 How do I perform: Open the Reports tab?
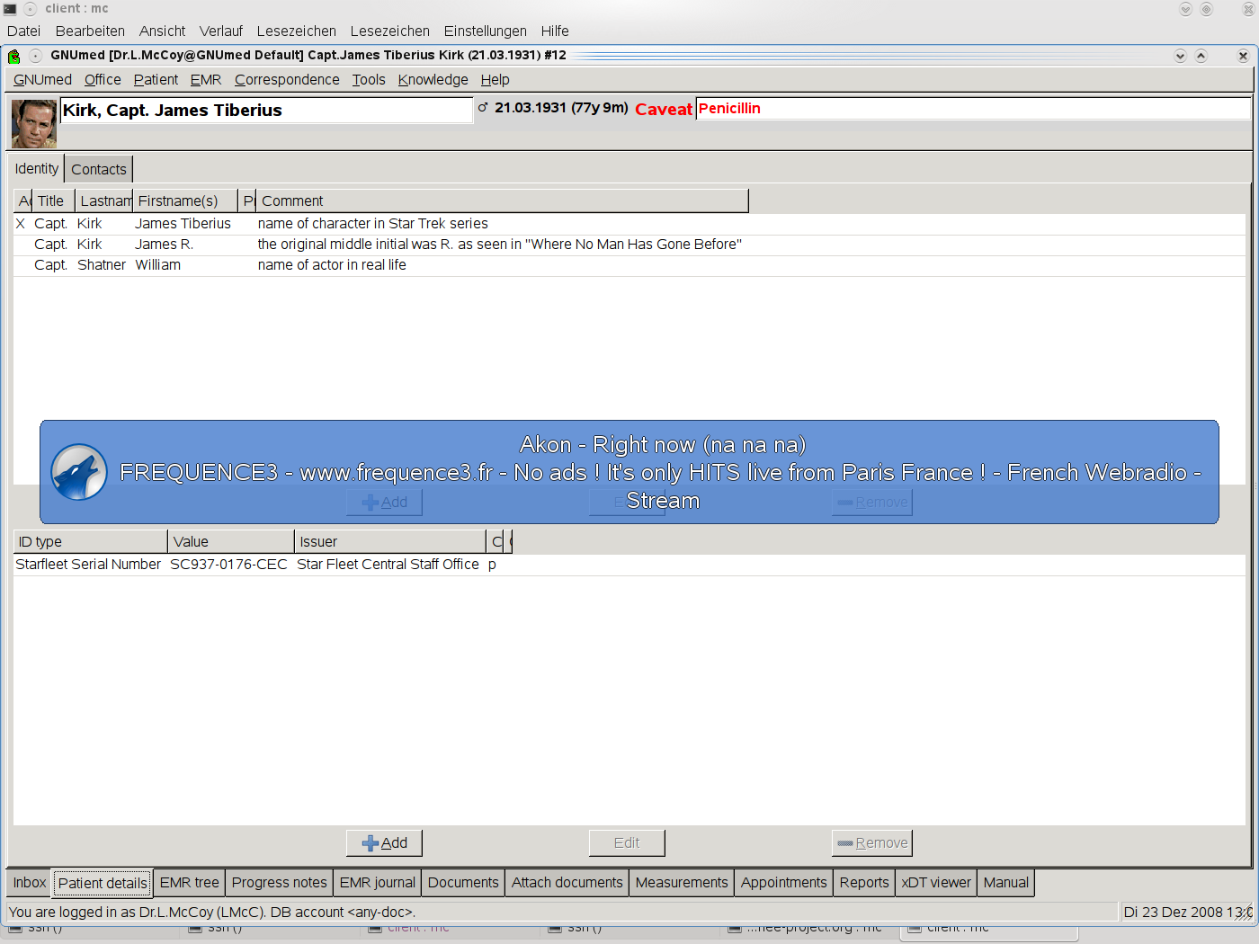click(864, 882)
